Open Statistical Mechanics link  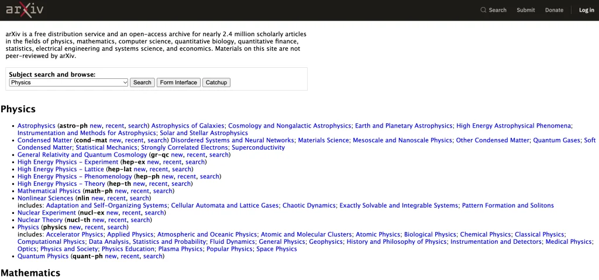click(106, 147)
